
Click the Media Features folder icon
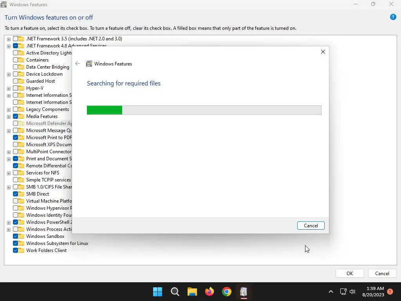tap(22, 116)
